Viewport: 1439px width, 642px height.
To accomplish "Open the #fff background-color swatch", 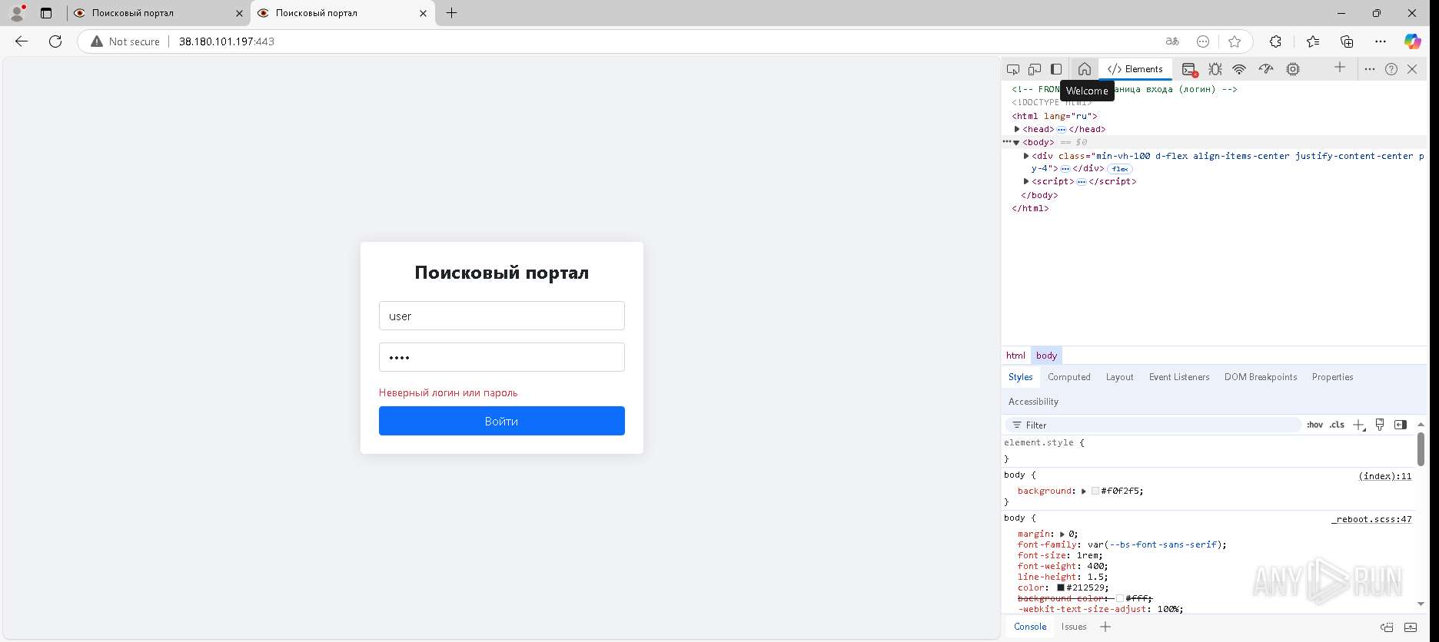I will click(1120, 599).
